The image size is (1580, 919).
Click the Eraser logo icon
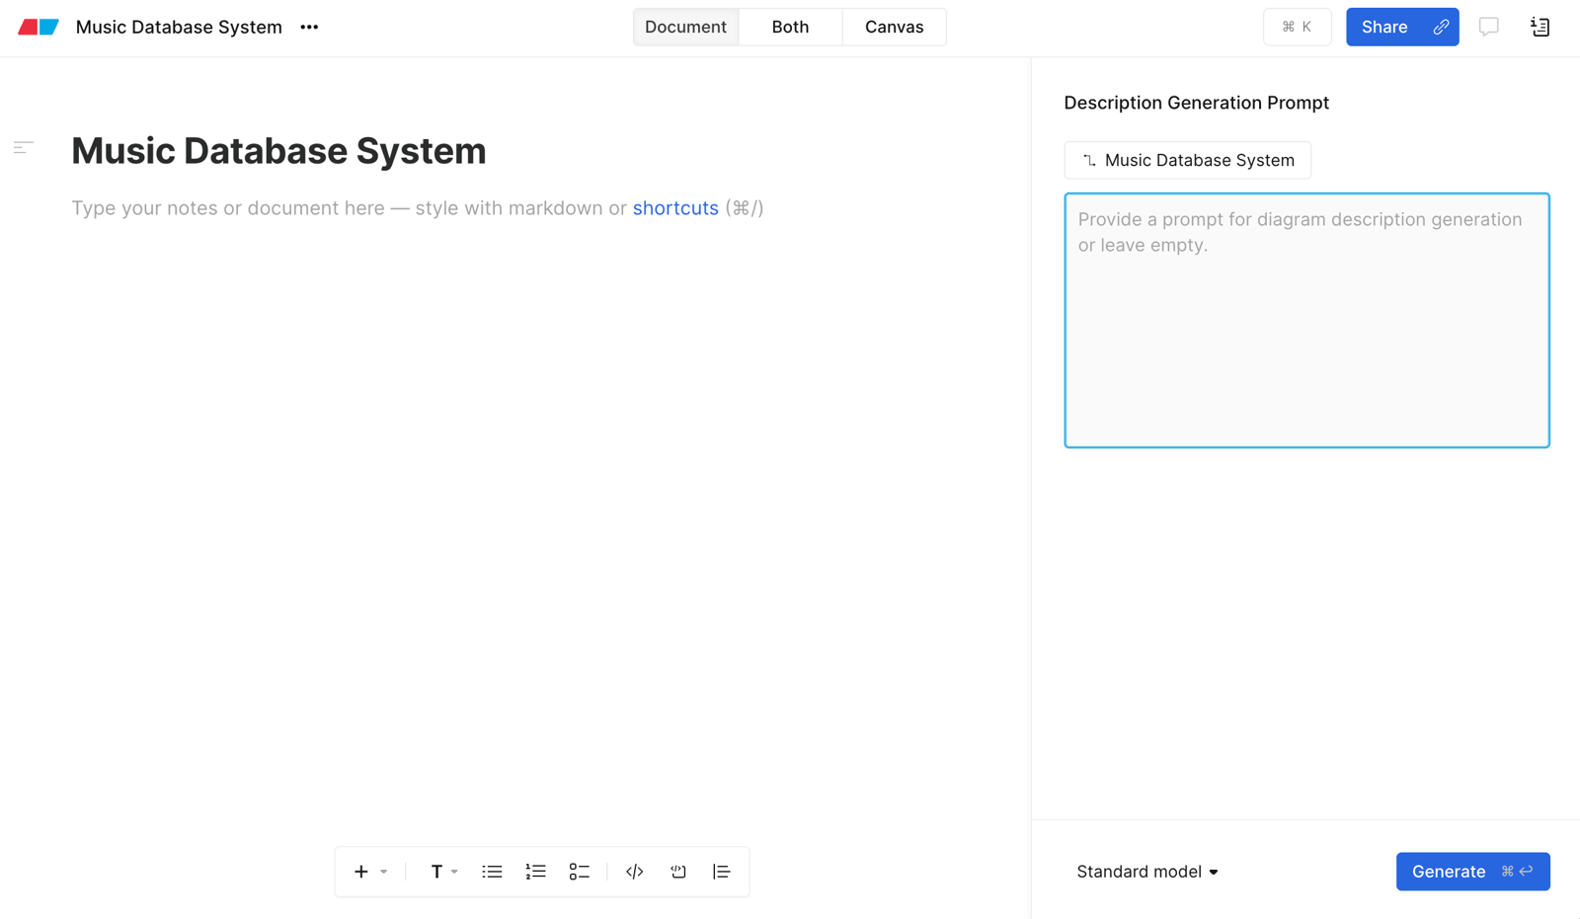[x=39, y=27]
